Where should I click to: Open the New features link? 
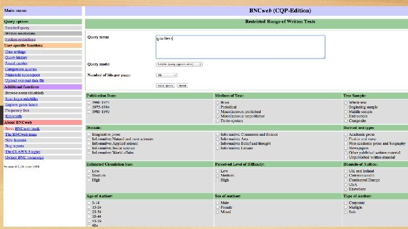point(16,140)
